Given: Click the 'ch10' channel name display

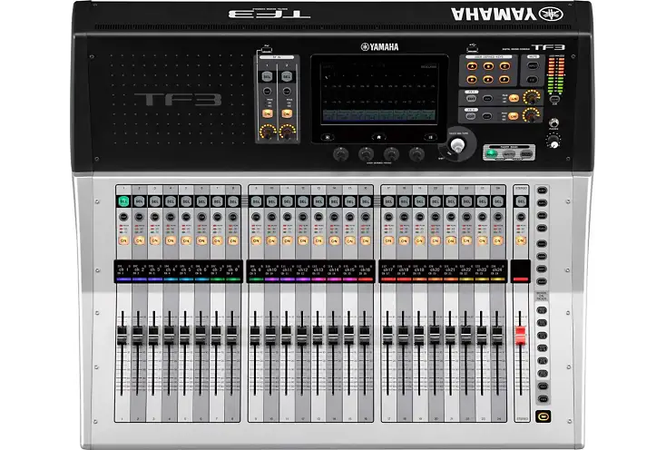Looking at the screenshot, I should 270,270.
